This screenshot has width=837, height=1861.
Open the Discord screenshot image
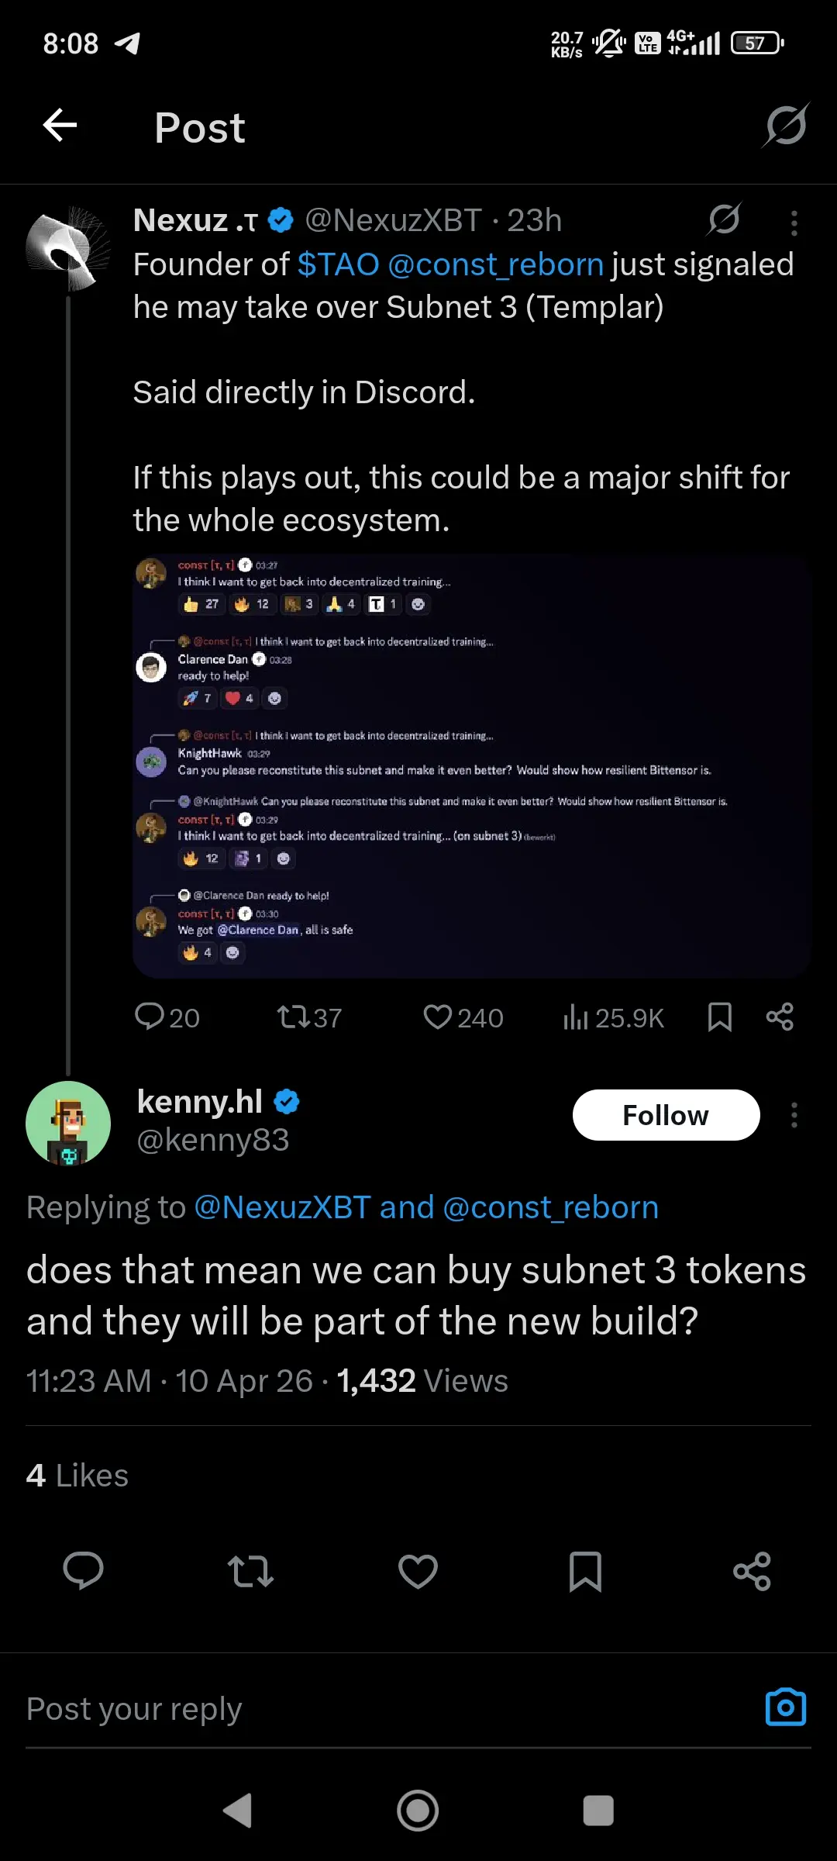click(x=471, y=765)
